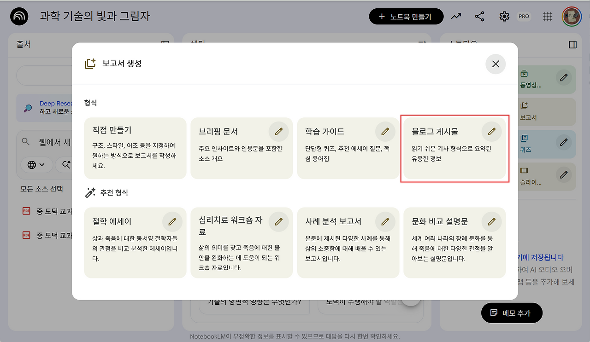Click the notebook title 과학 기술의 빛과 그림자
Screen dimensions: 590x342
pos(95,17)
